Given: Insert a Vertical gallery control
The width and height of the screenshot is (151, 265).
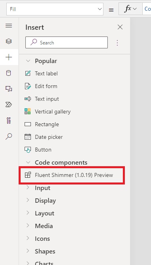Looking at the screenshot, I should click(x=75, y=111).
